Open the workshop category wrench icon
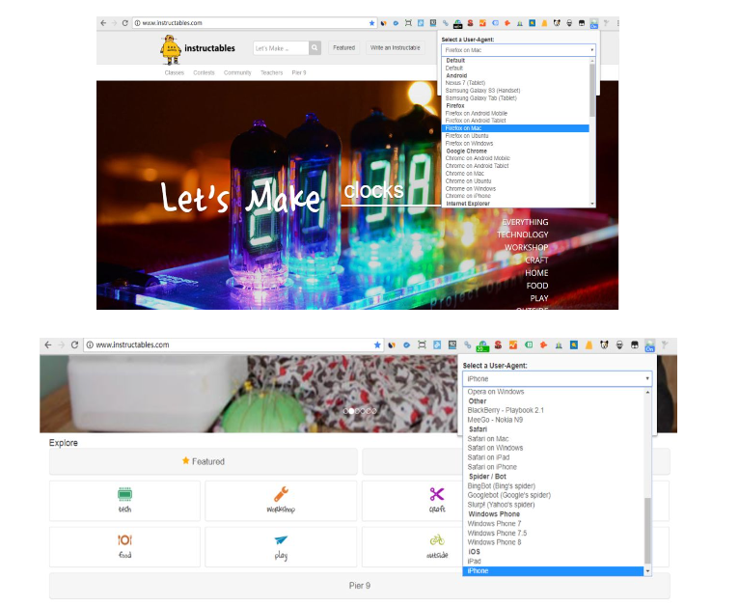The height and width of the screenshot is (606, 739). [281, 494]
